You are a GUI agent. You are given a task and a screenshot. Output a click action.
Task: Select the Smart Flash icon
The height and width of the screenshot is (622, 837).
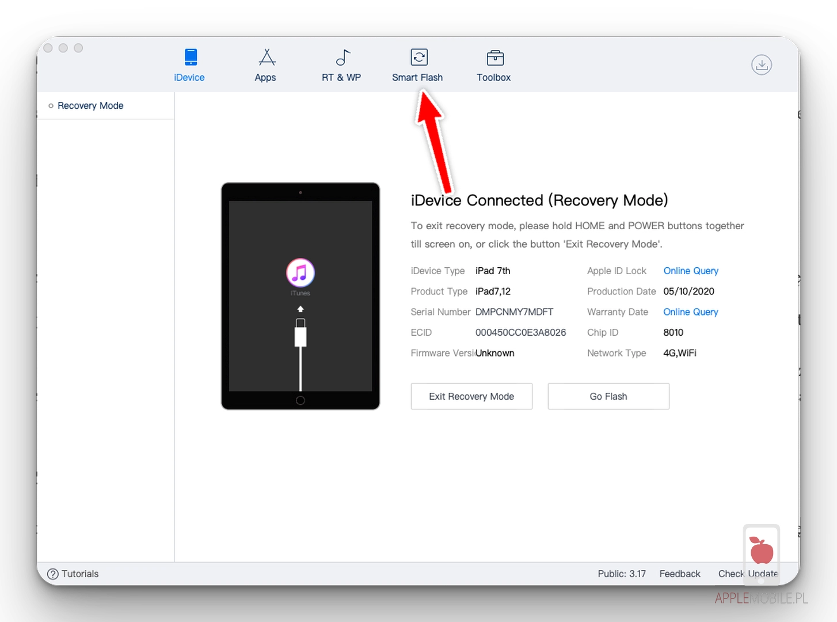coord(418,58)
